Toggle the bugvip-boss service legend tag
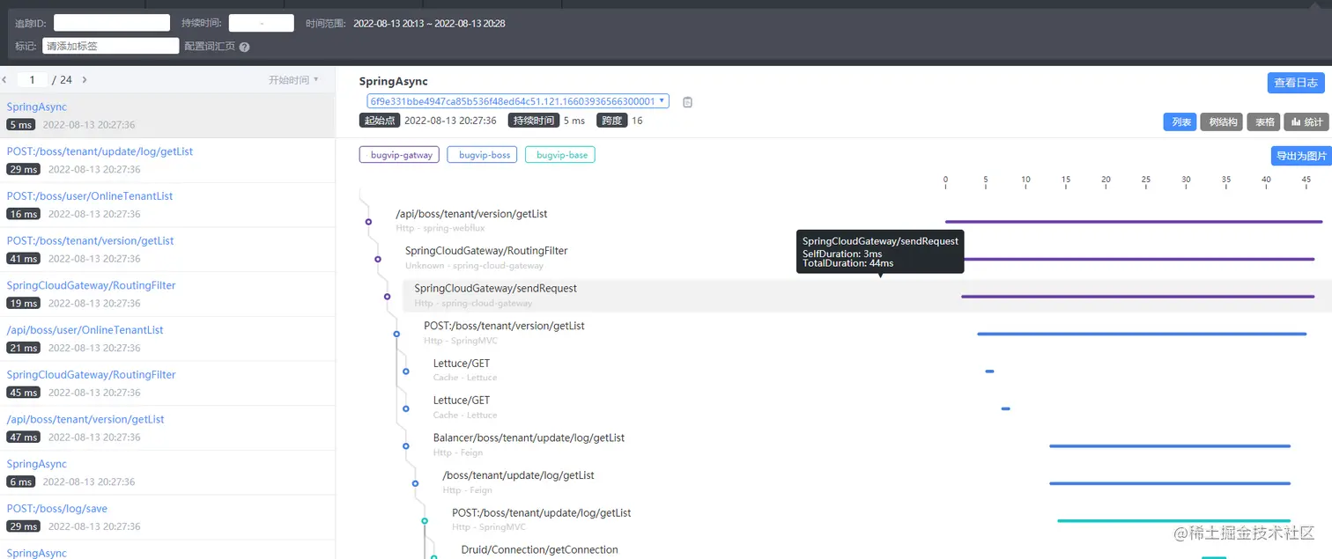1332x559 pixels. click(484, 155)
